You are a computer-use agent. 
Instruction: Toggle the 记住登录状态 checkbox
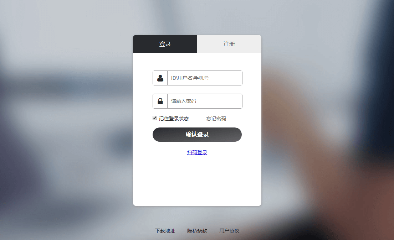(x=155, y=118)
